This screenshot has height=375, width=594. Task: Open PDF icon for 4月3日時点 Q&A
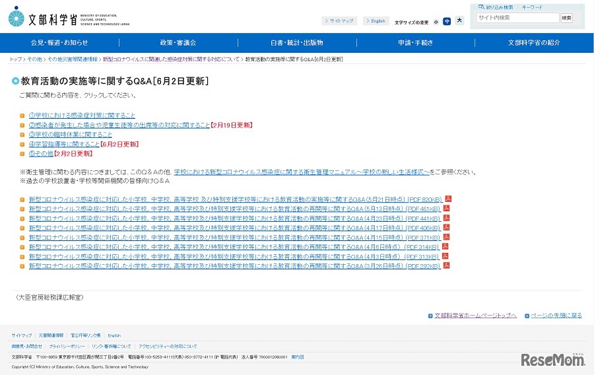tap(445, 256)
